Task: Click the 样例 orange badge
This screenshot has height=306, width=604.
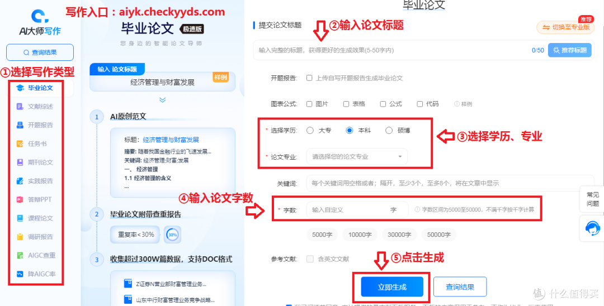Action: click(221, 77)
